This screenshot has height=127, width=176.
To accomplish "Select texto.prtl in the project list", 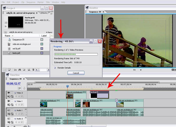I will pyautogui.click(x=16, y=53).
